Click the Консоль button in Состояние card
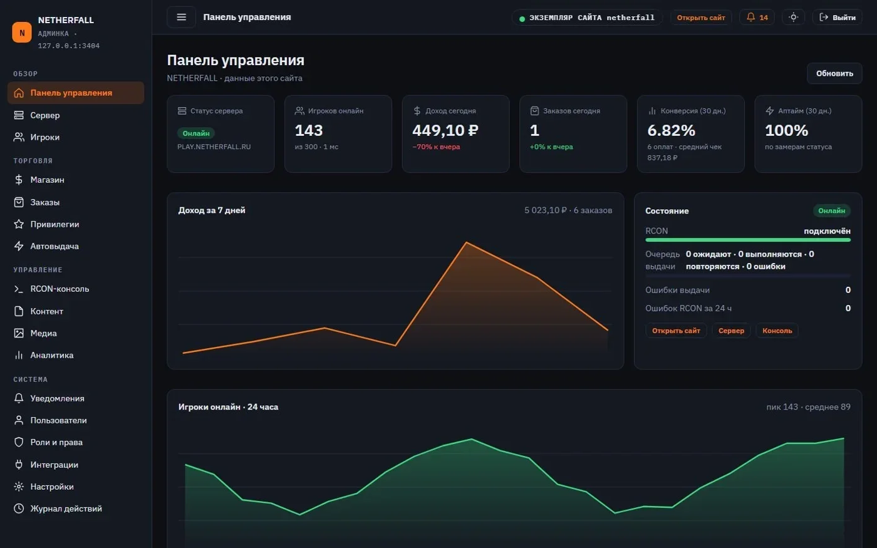 pos(777,331)
